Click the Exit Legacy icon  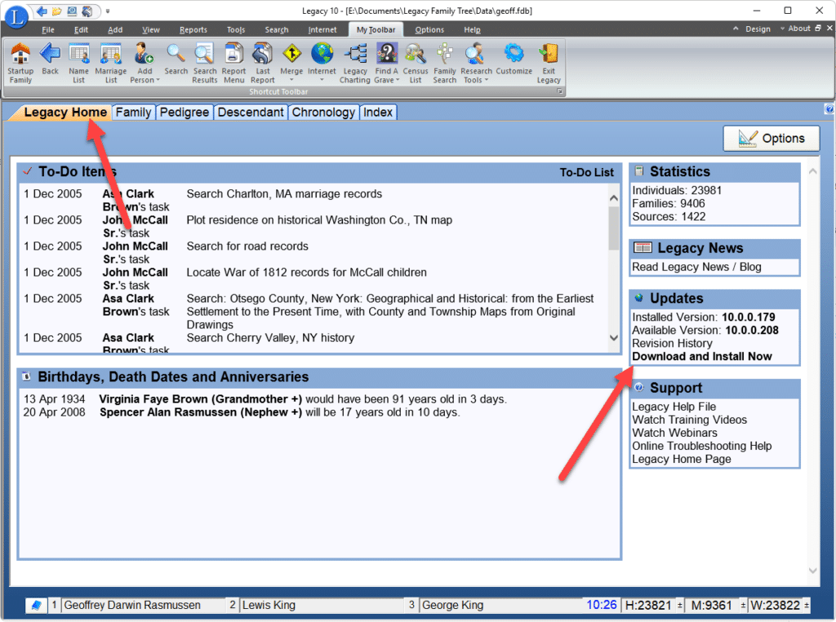tap(549, 64)
